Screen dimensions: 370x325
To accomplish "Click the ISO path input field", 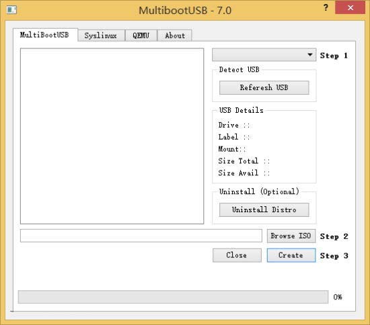I will pos(141,236).
